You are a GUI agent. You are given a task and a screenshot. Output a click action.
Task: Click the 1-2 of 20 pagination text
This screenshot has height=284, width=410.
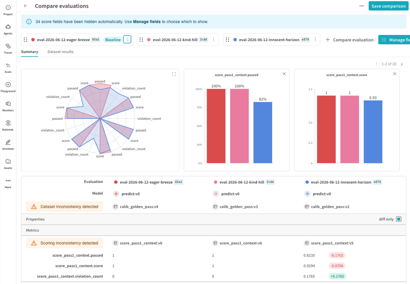click(389, 64)
